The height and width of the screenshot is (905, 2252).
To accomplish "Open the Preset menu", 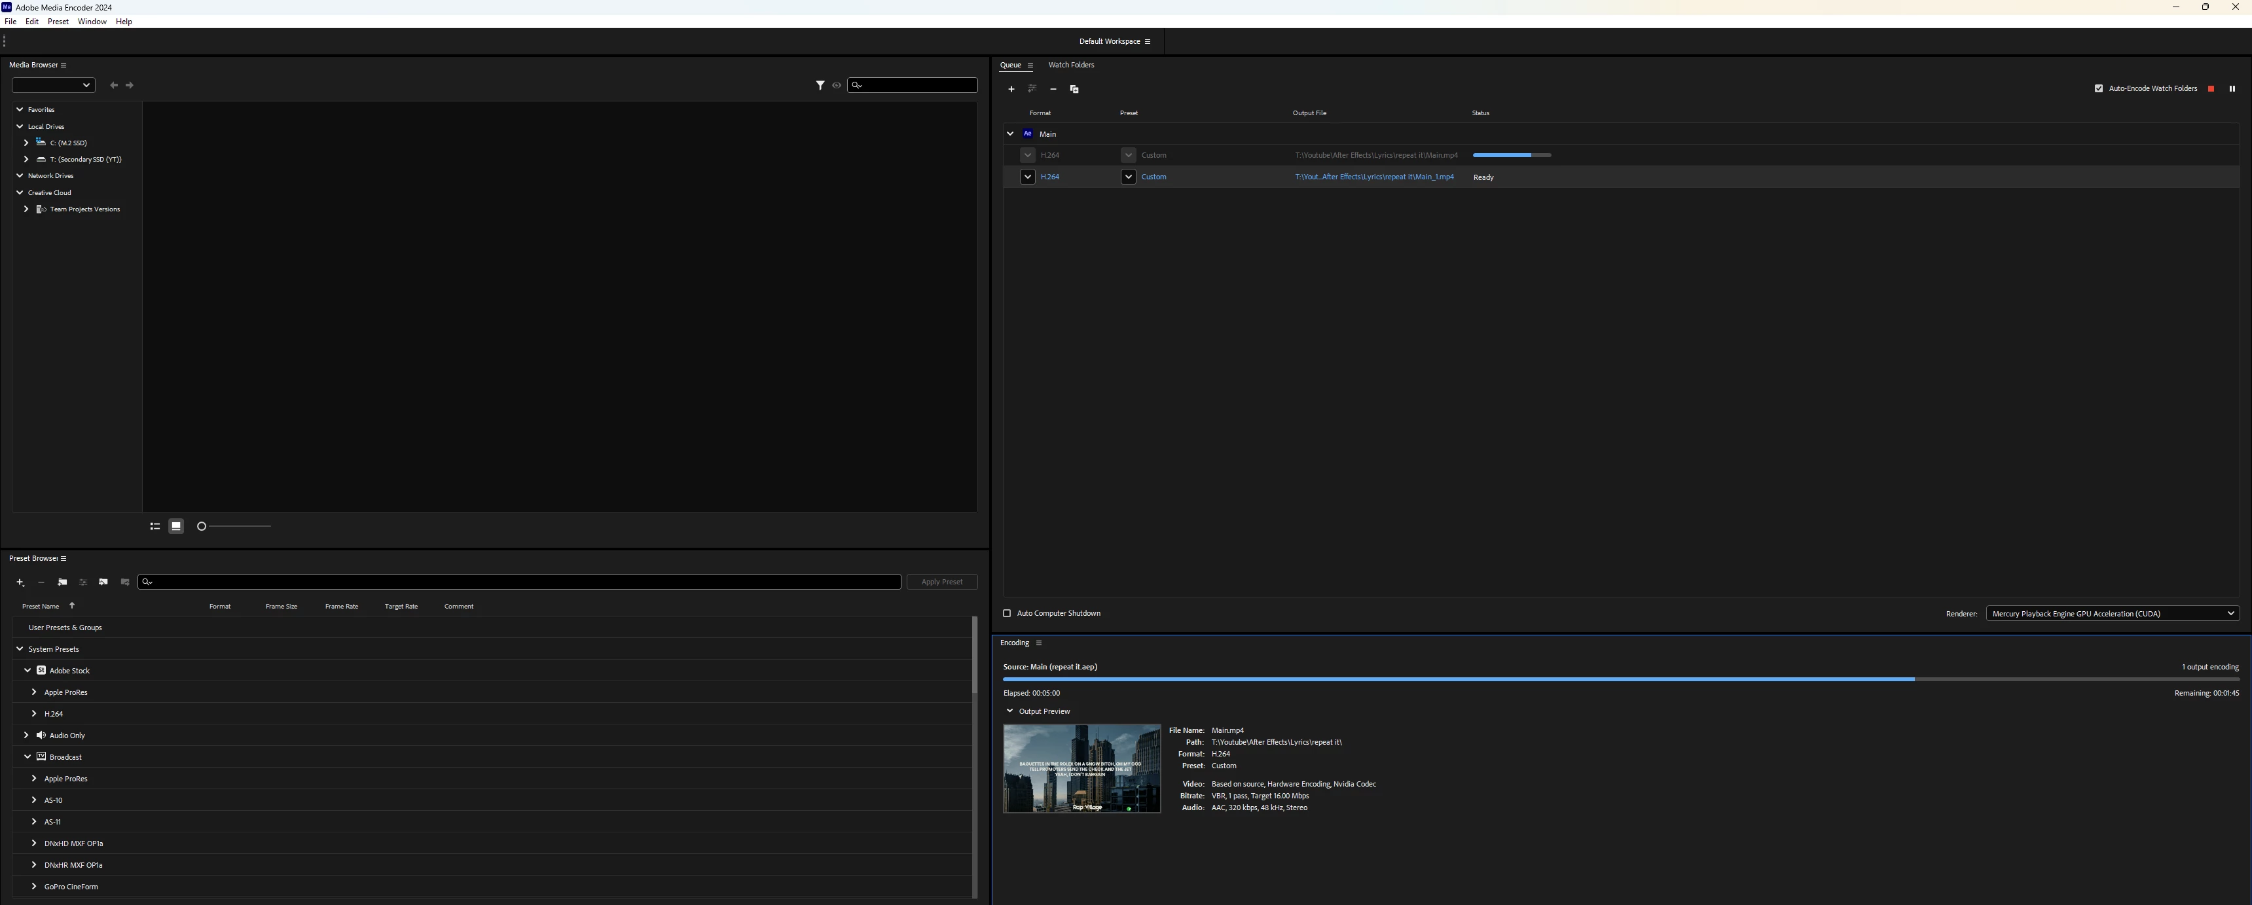I will [x=58, y=22].
